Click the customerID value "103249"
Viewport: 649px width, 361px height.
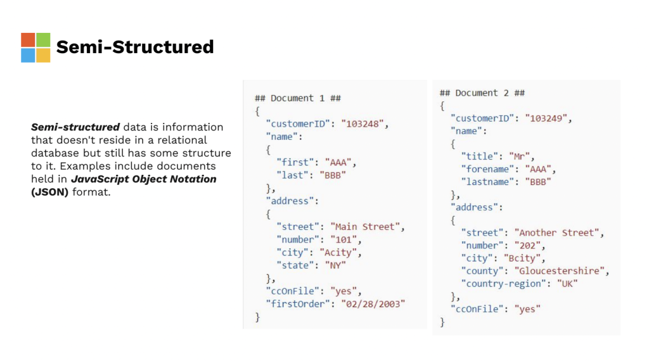[548, 118]
